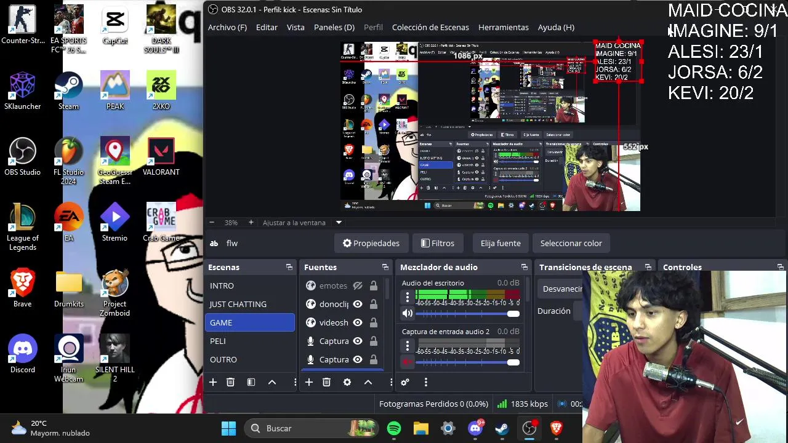
Task: Open Colección de Escenas menu
Action: 430,27
